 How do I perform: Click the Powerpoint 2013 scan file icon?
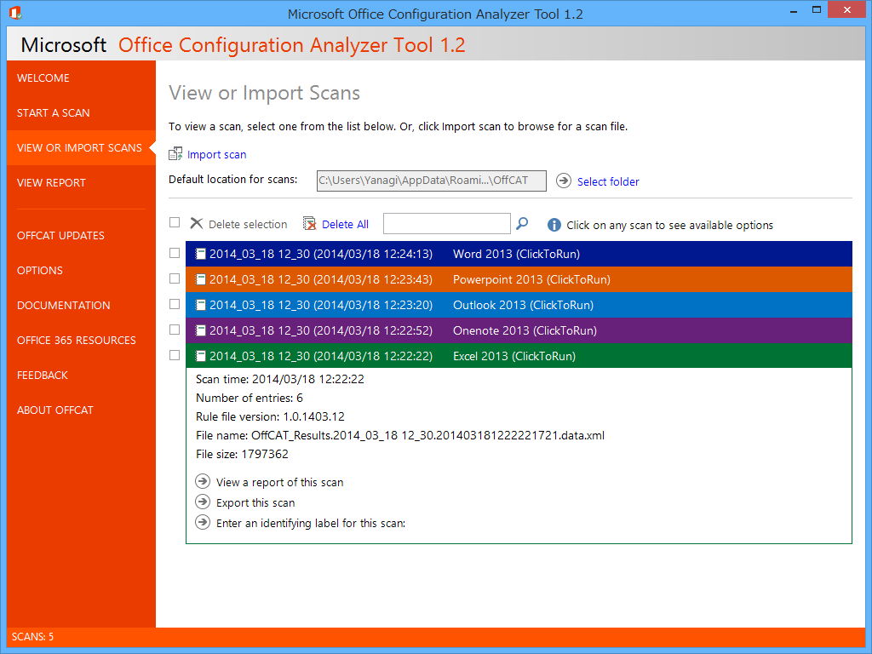click(x=201, y=279)
